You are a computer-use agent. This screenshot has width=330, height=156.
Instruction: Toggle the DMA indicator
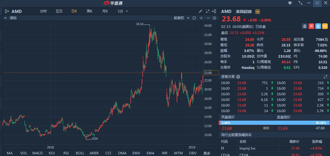[122, 153]
